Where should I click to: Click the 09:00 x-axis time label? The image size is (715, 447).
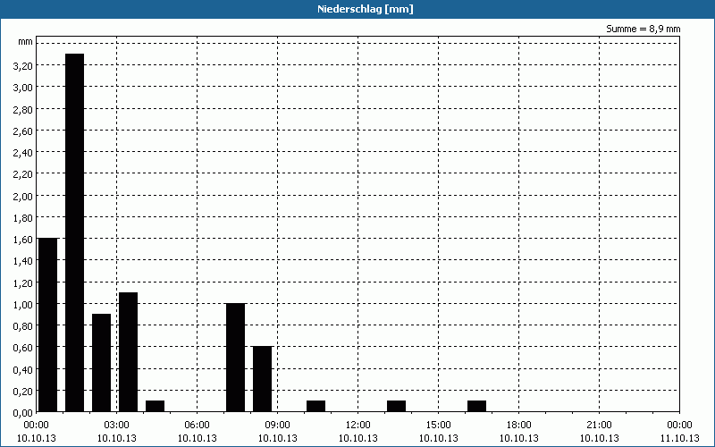pyautogui.click(x=277, y=426)
